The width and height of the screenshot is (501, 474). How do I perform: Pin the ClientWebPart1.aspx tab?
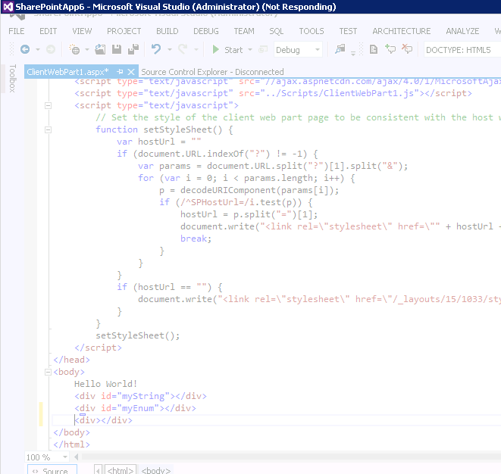point(121,72)
